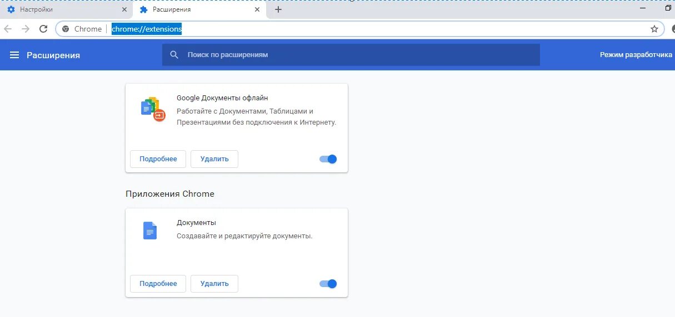Click Режим разработчика label
This screenshot has width=675, height=317.
(636, 55)
